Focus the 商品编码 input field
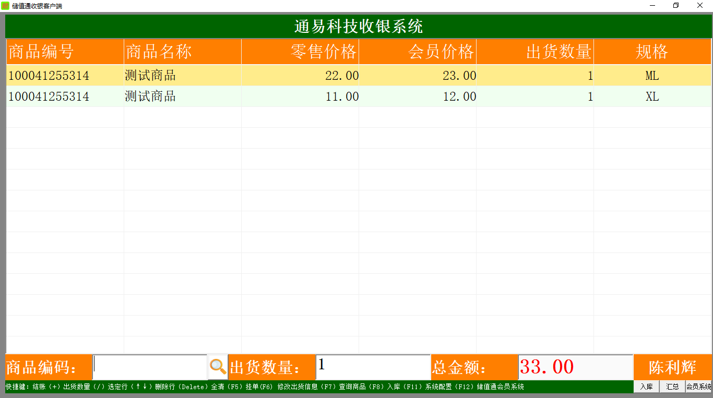The height and width of the screenshot is (398, 713). point(150,367)
